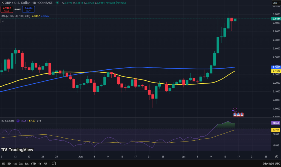281x167 pixels.
Task: Click the green market status dot
Action: (x=57, y=3)
